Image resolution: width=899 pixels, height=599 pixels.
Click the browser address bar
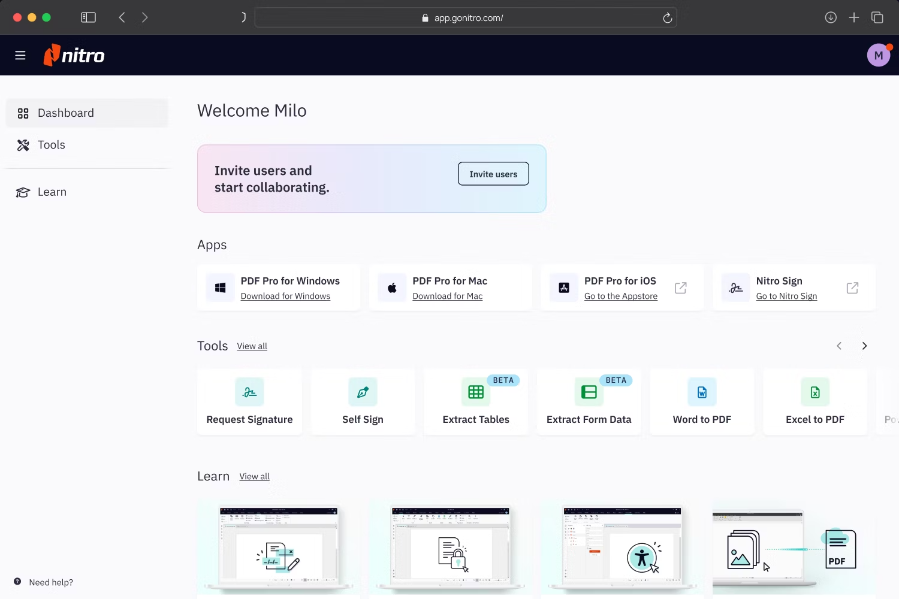466,18
